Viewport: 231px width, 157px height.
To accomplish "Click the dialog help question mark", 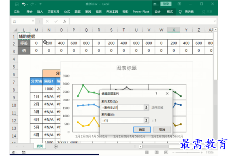I will click(156, 94).
